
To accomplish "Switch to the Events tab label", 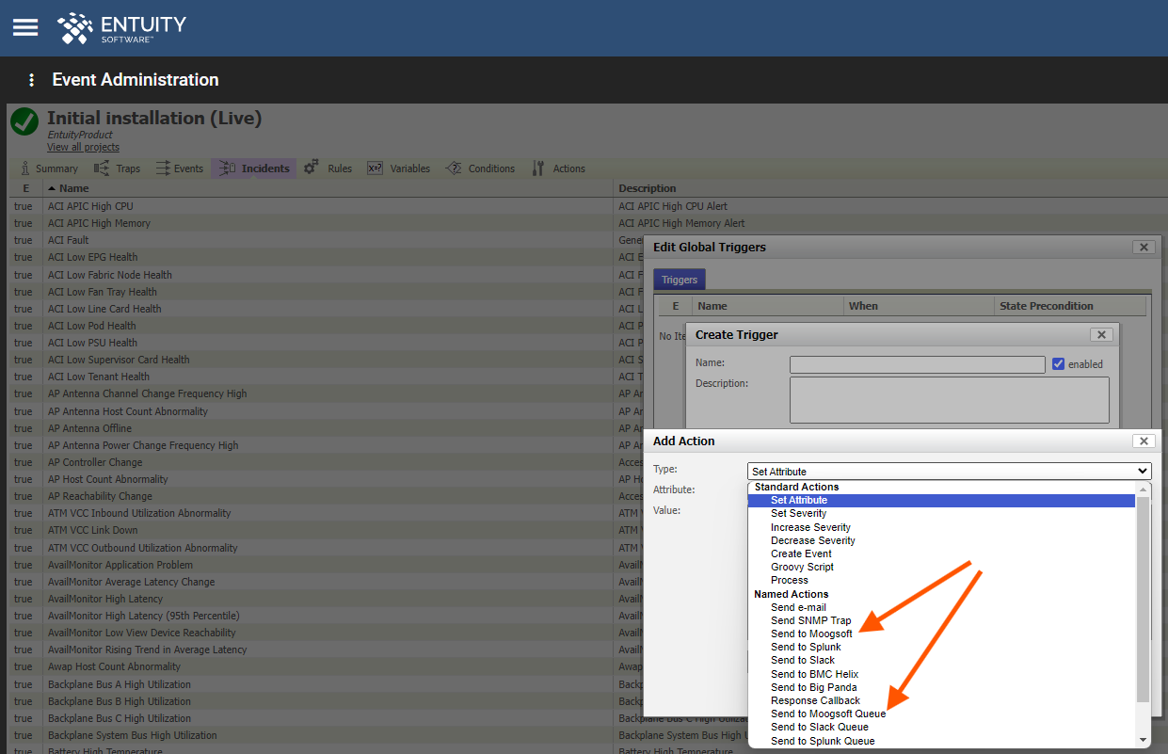I will click(188, 168).
